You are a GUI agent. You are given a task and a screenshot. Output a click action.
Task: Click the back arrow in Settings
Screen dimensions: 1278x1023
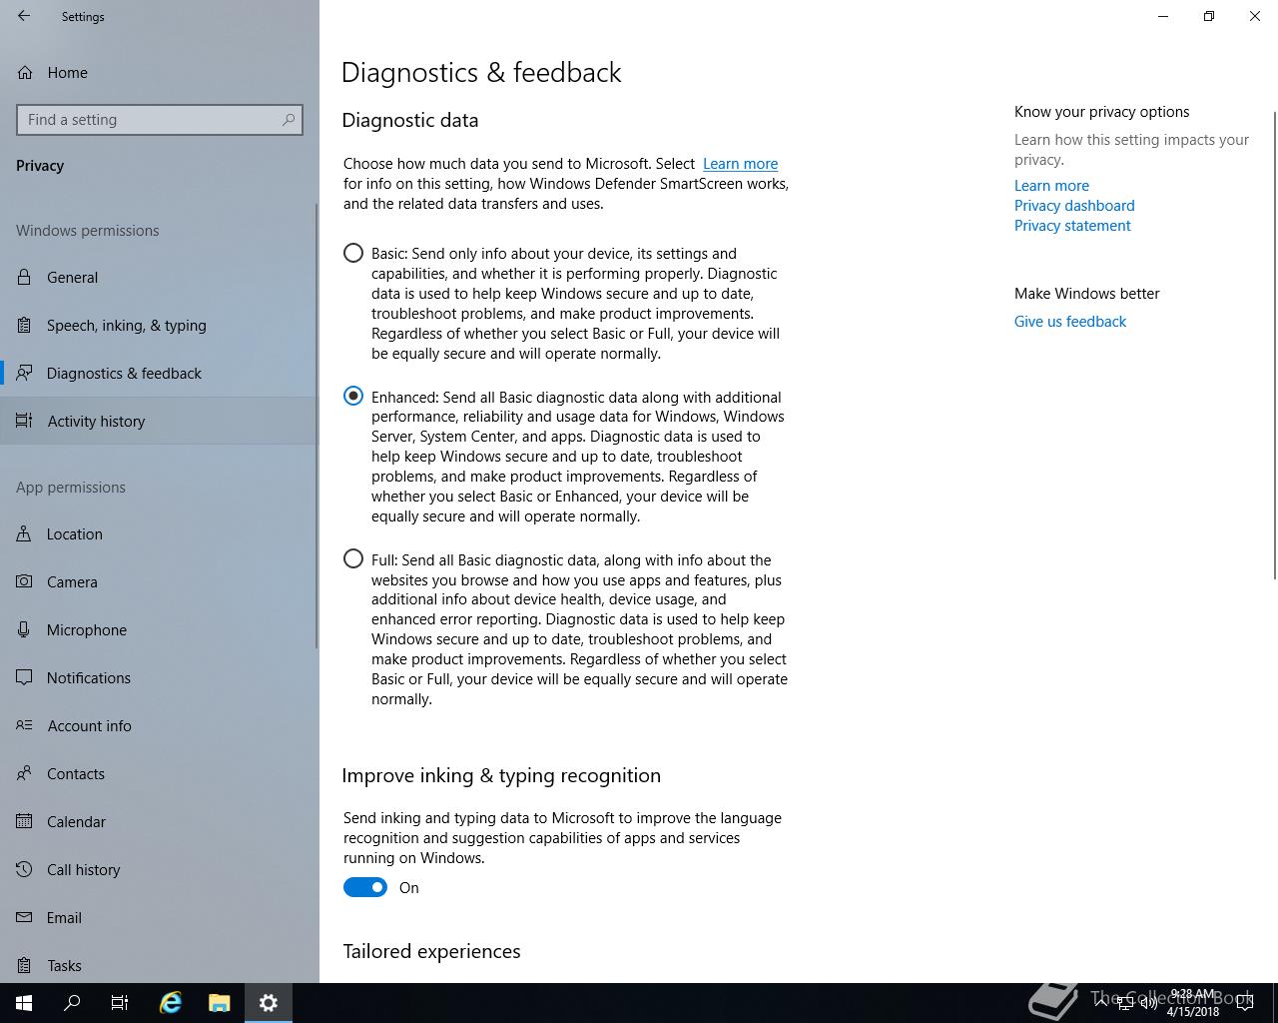(x=24, y=16)
